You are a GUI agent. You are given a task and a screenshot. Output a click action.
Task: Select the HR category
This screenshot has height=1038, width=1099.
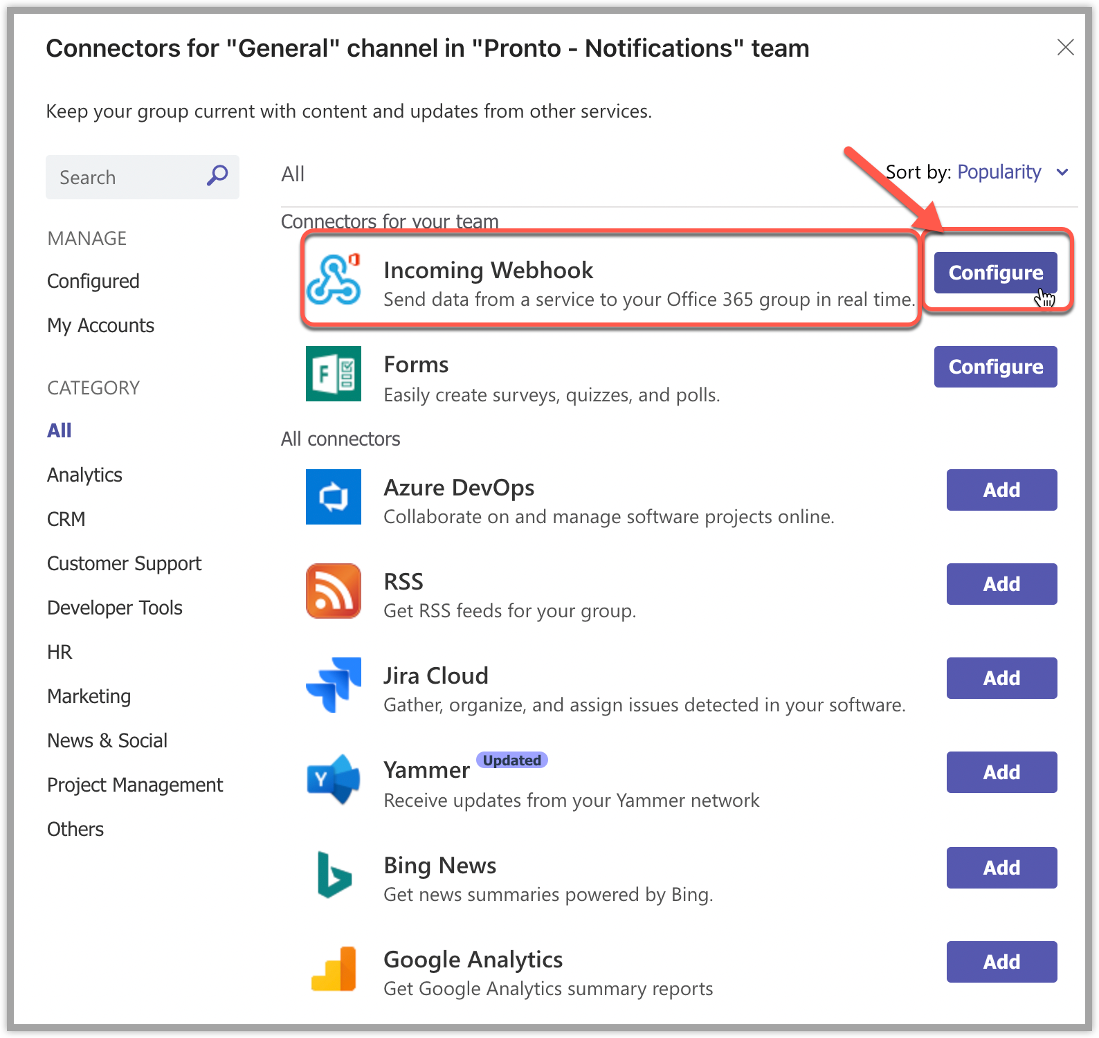60,652
